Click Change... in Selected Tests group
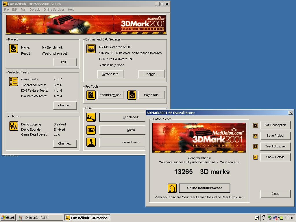 click(65, 105)
